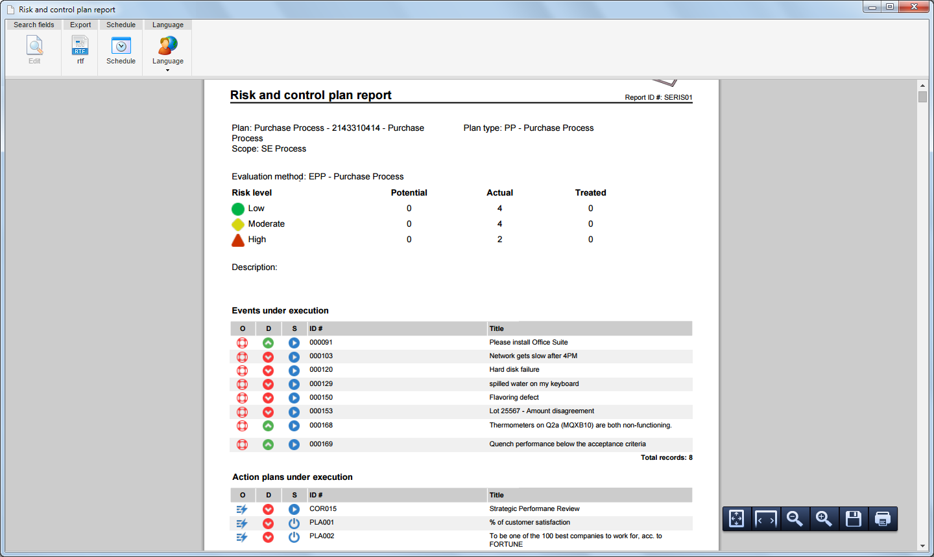Click title 'Hard disk failure'
Viewport: 934px width, 557px height.
click(514, 370)
